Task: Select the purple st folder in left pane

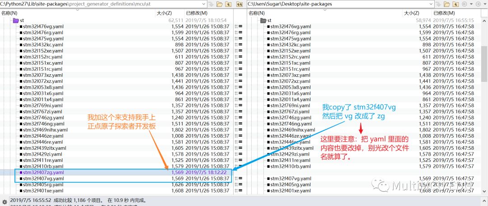Action: point(19,20)
